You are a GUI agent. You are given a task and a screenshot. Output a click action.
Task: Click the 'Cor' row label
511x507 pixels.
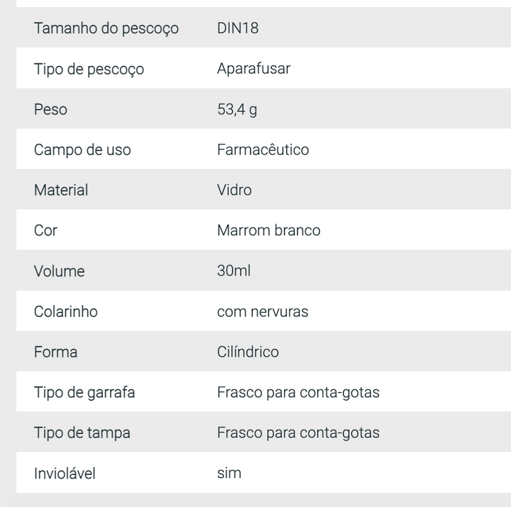45,231
